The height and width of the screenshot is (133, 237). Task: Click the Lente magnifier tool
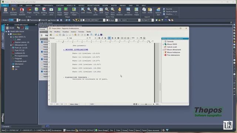tap(101, 11)
